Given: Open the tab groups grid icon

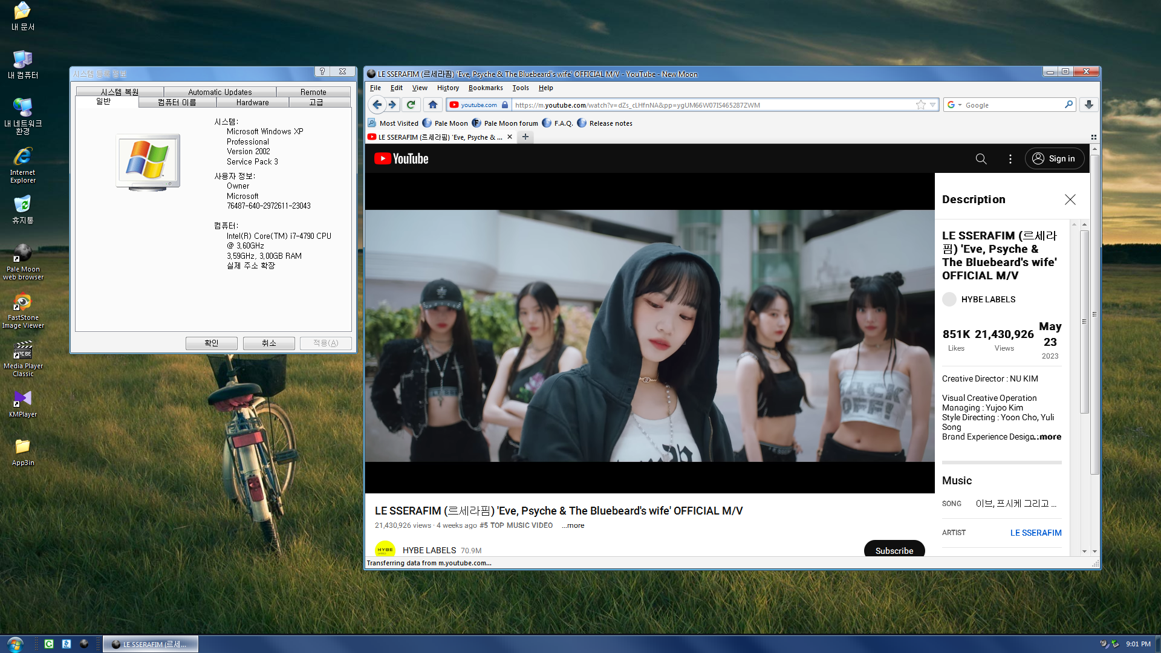Looking at the screenshot, I should 1093,137.
